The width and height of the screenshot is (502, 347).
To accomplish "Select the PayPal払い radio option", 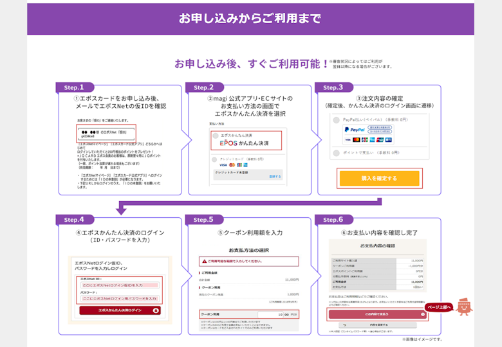I will coord(337,120).
